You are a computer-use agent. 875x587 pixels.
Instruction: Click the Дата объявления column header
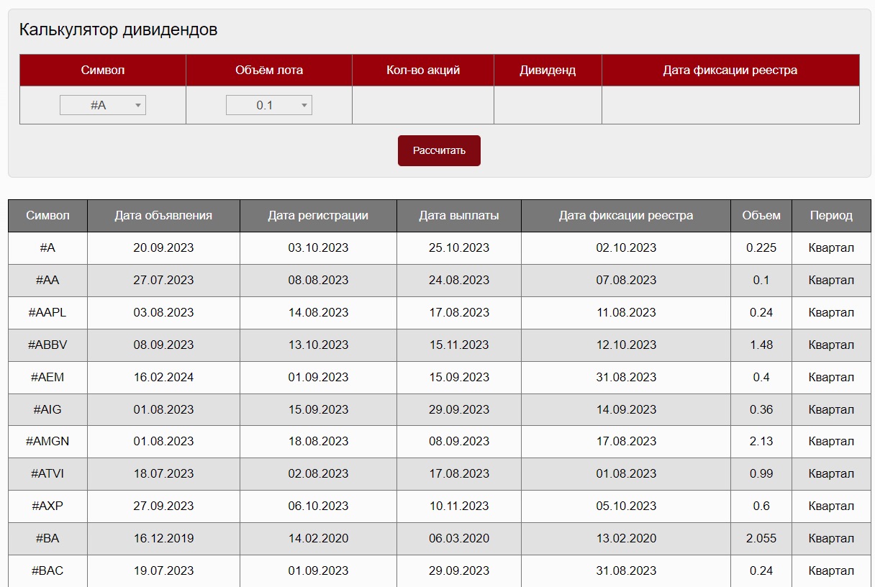[163, 216]
